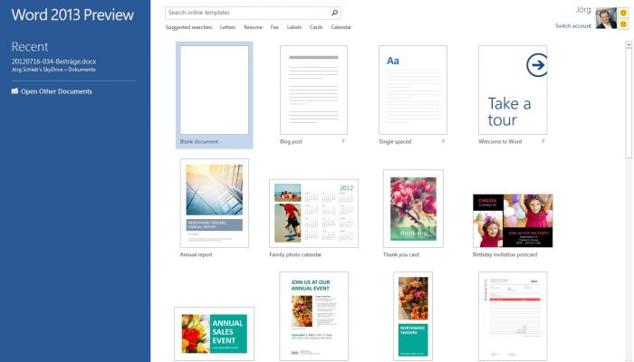Viewport: 634px width, 362px height.
Task: Open the Northwind Traders brochure template
Action: pos(413,316)
